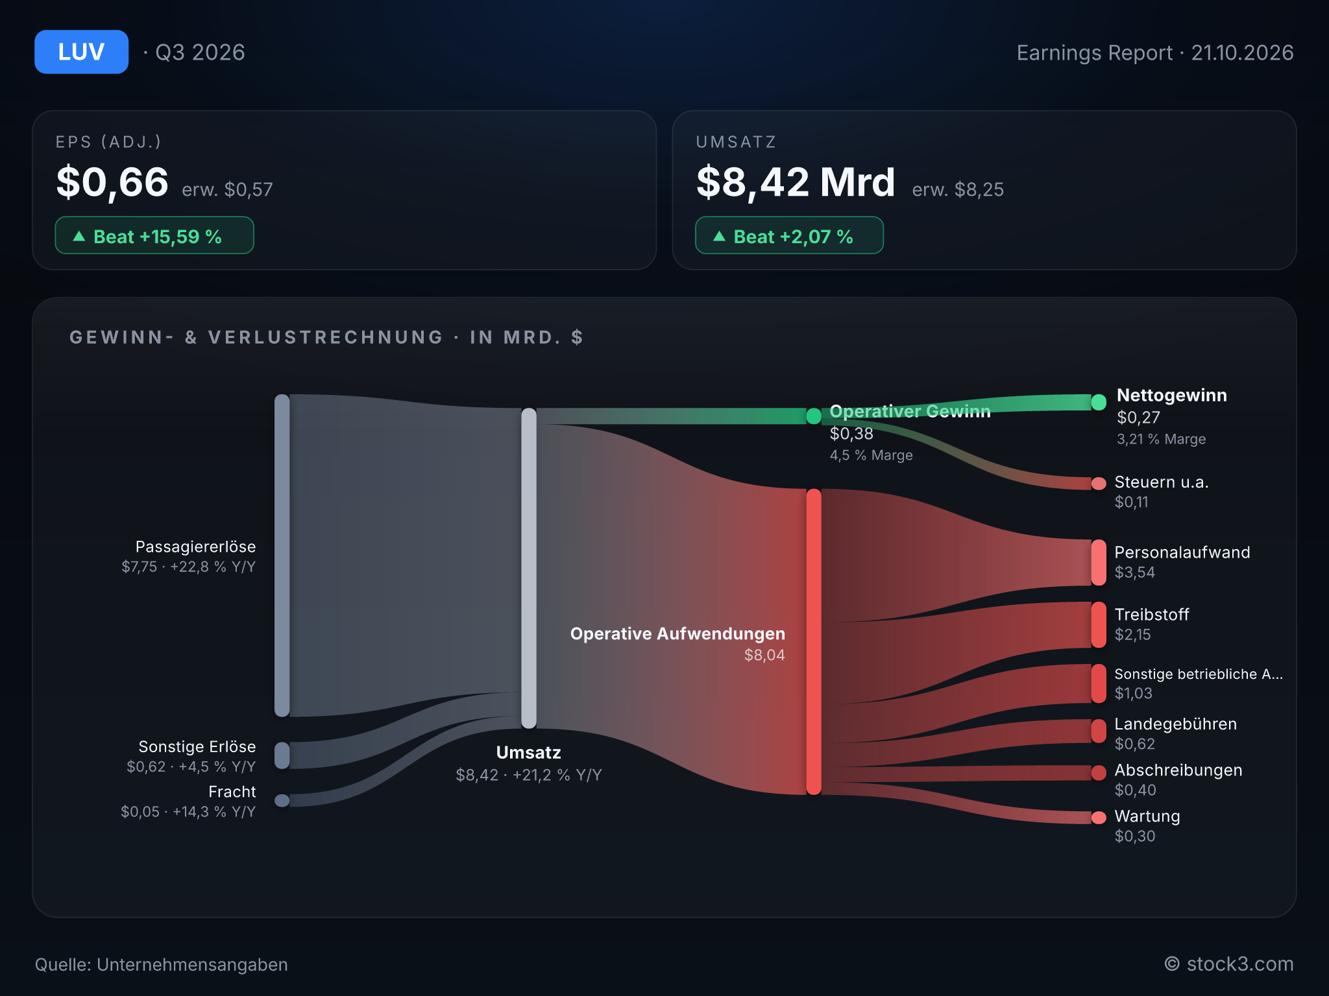Click the $7,75 · +22,8 % Y/Y value
Image resolution: width=1329 pixels, height=996 pixels.
[188, 567]
